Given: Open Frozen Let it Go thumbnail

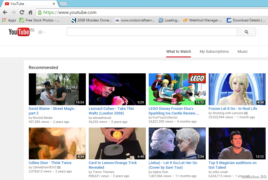Looking at the screenshot, I should (237, 89).
